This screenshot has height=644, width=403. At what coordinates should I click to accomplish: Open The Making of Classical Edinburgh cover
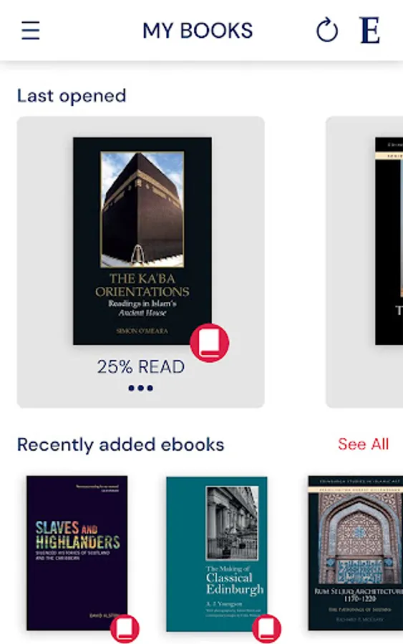(x=216, y=554)
